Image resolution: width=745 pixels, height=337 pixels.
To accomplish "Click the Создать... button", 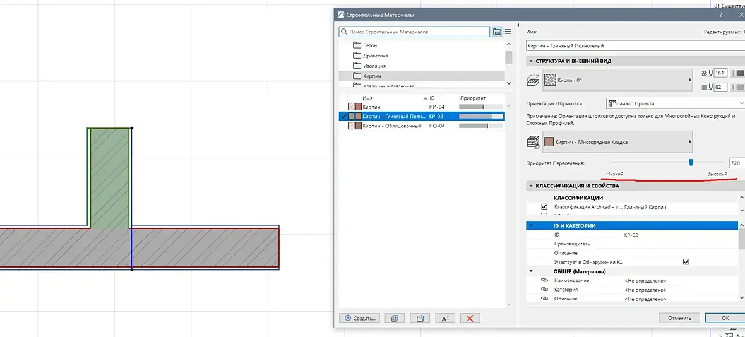I will (x=360, y=319).
